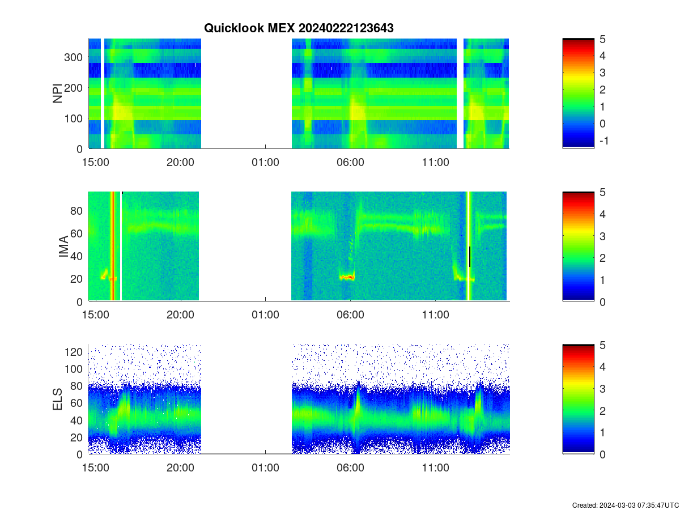Click the 06:00 tick under ELS plot

click(350, 468)
